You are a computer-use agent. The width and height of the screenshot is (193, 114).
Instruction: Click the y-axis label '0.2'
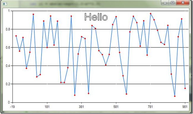tap(8, 84)
